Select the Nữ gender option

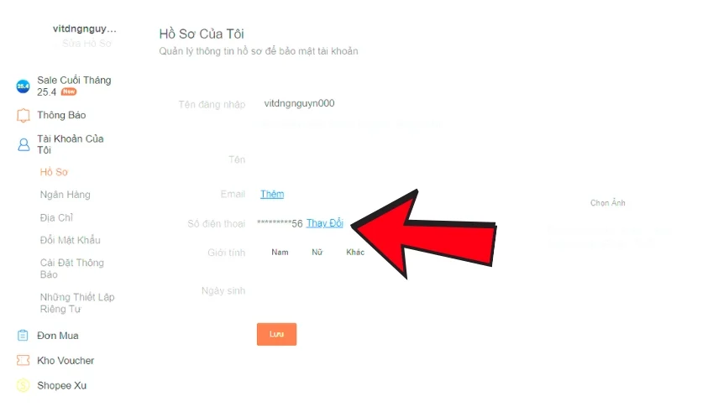point(317,252)
